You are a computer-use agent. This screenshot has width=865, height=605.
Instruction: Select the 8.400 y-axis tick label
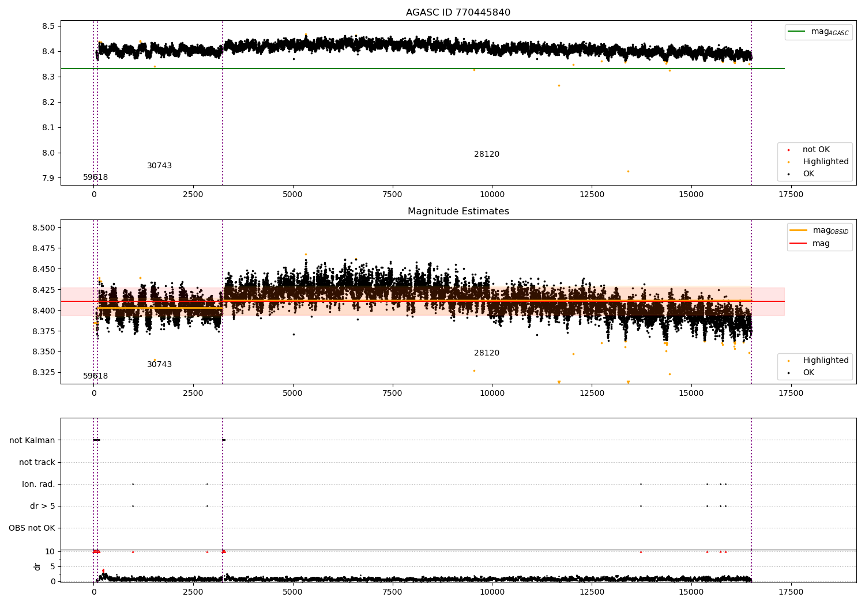click(x=44, y=311)
